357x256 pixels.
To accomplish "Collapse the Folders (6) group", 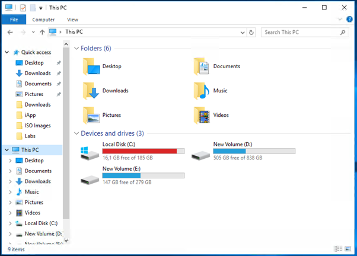I will 76,49.
